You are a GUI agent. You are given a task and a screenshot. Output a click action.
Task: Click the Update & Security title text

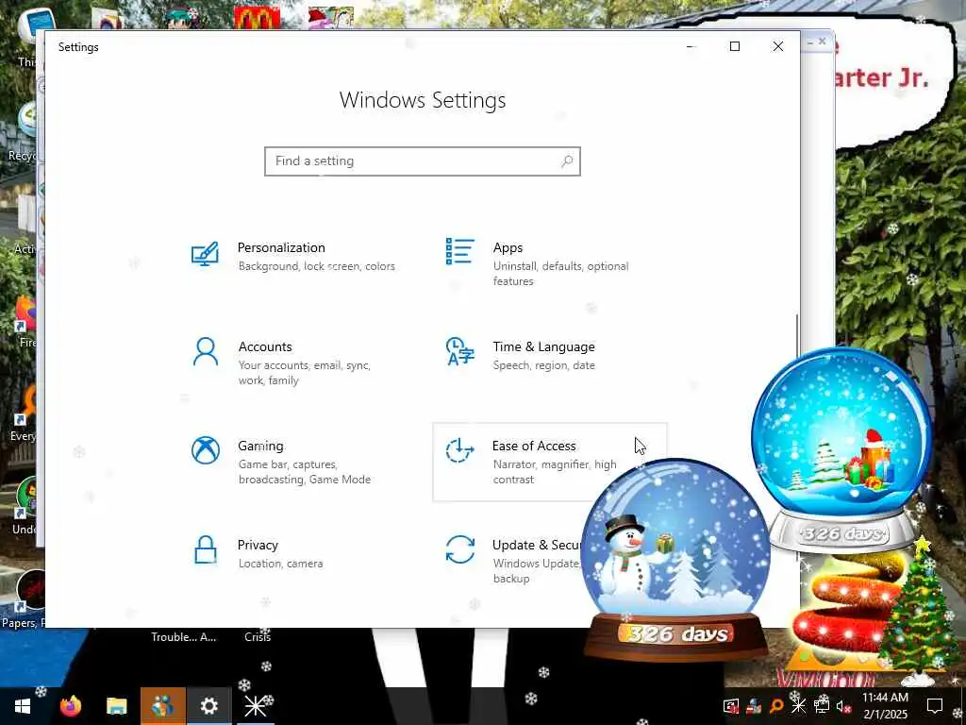pos(537,545)
